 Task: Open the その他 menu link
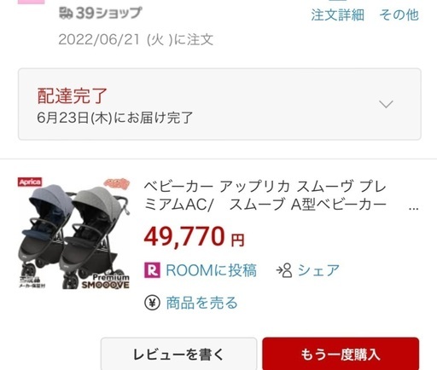[x=399, y=14]
